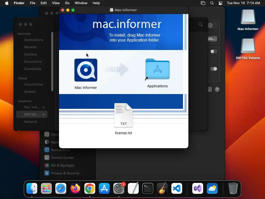Launch GarageBand from the Dock
The height and width of the screenshot is (199, 265).
click(x=162, y=188)
